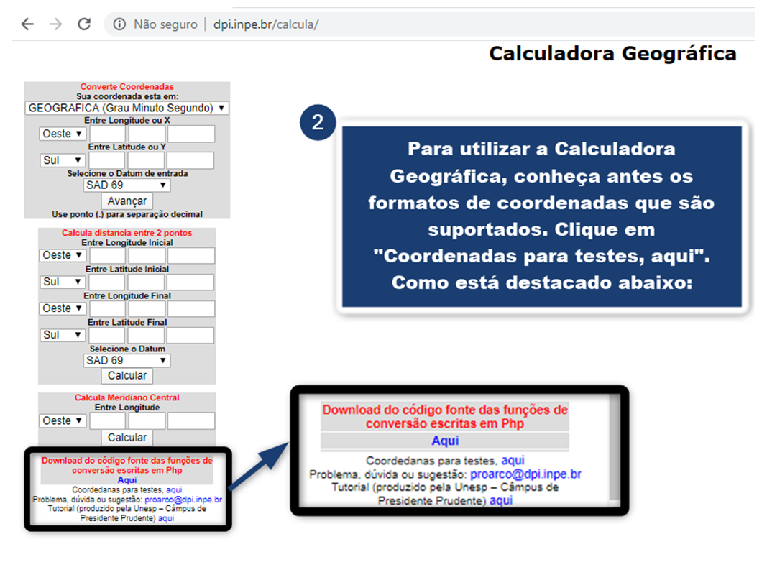Open the 'GEOGRAFICA (Grau Minuto Segundo)' coordinate format dropdown
This screenshot has width=767, height=575.
(x=127, y=108)
